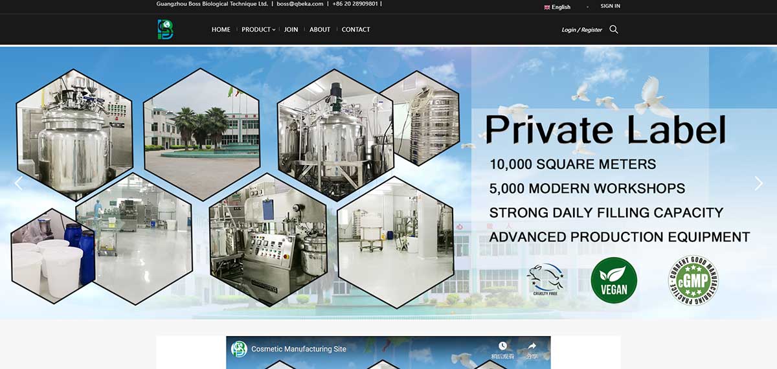Go to next banner slide arrow

coord(759,183)
